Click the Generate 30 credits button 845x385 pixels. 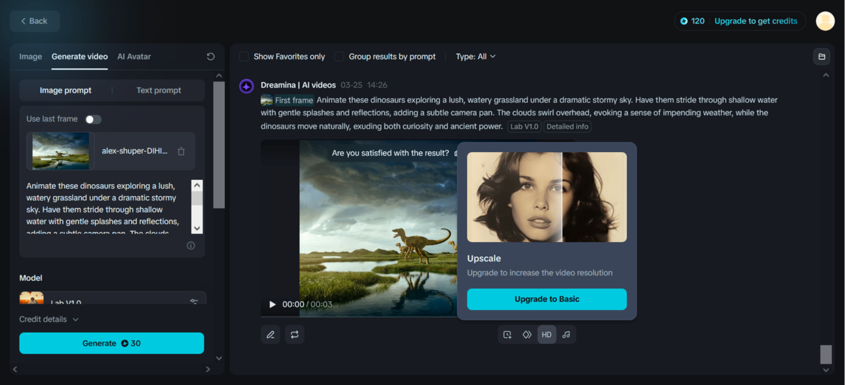pos(112,343)
